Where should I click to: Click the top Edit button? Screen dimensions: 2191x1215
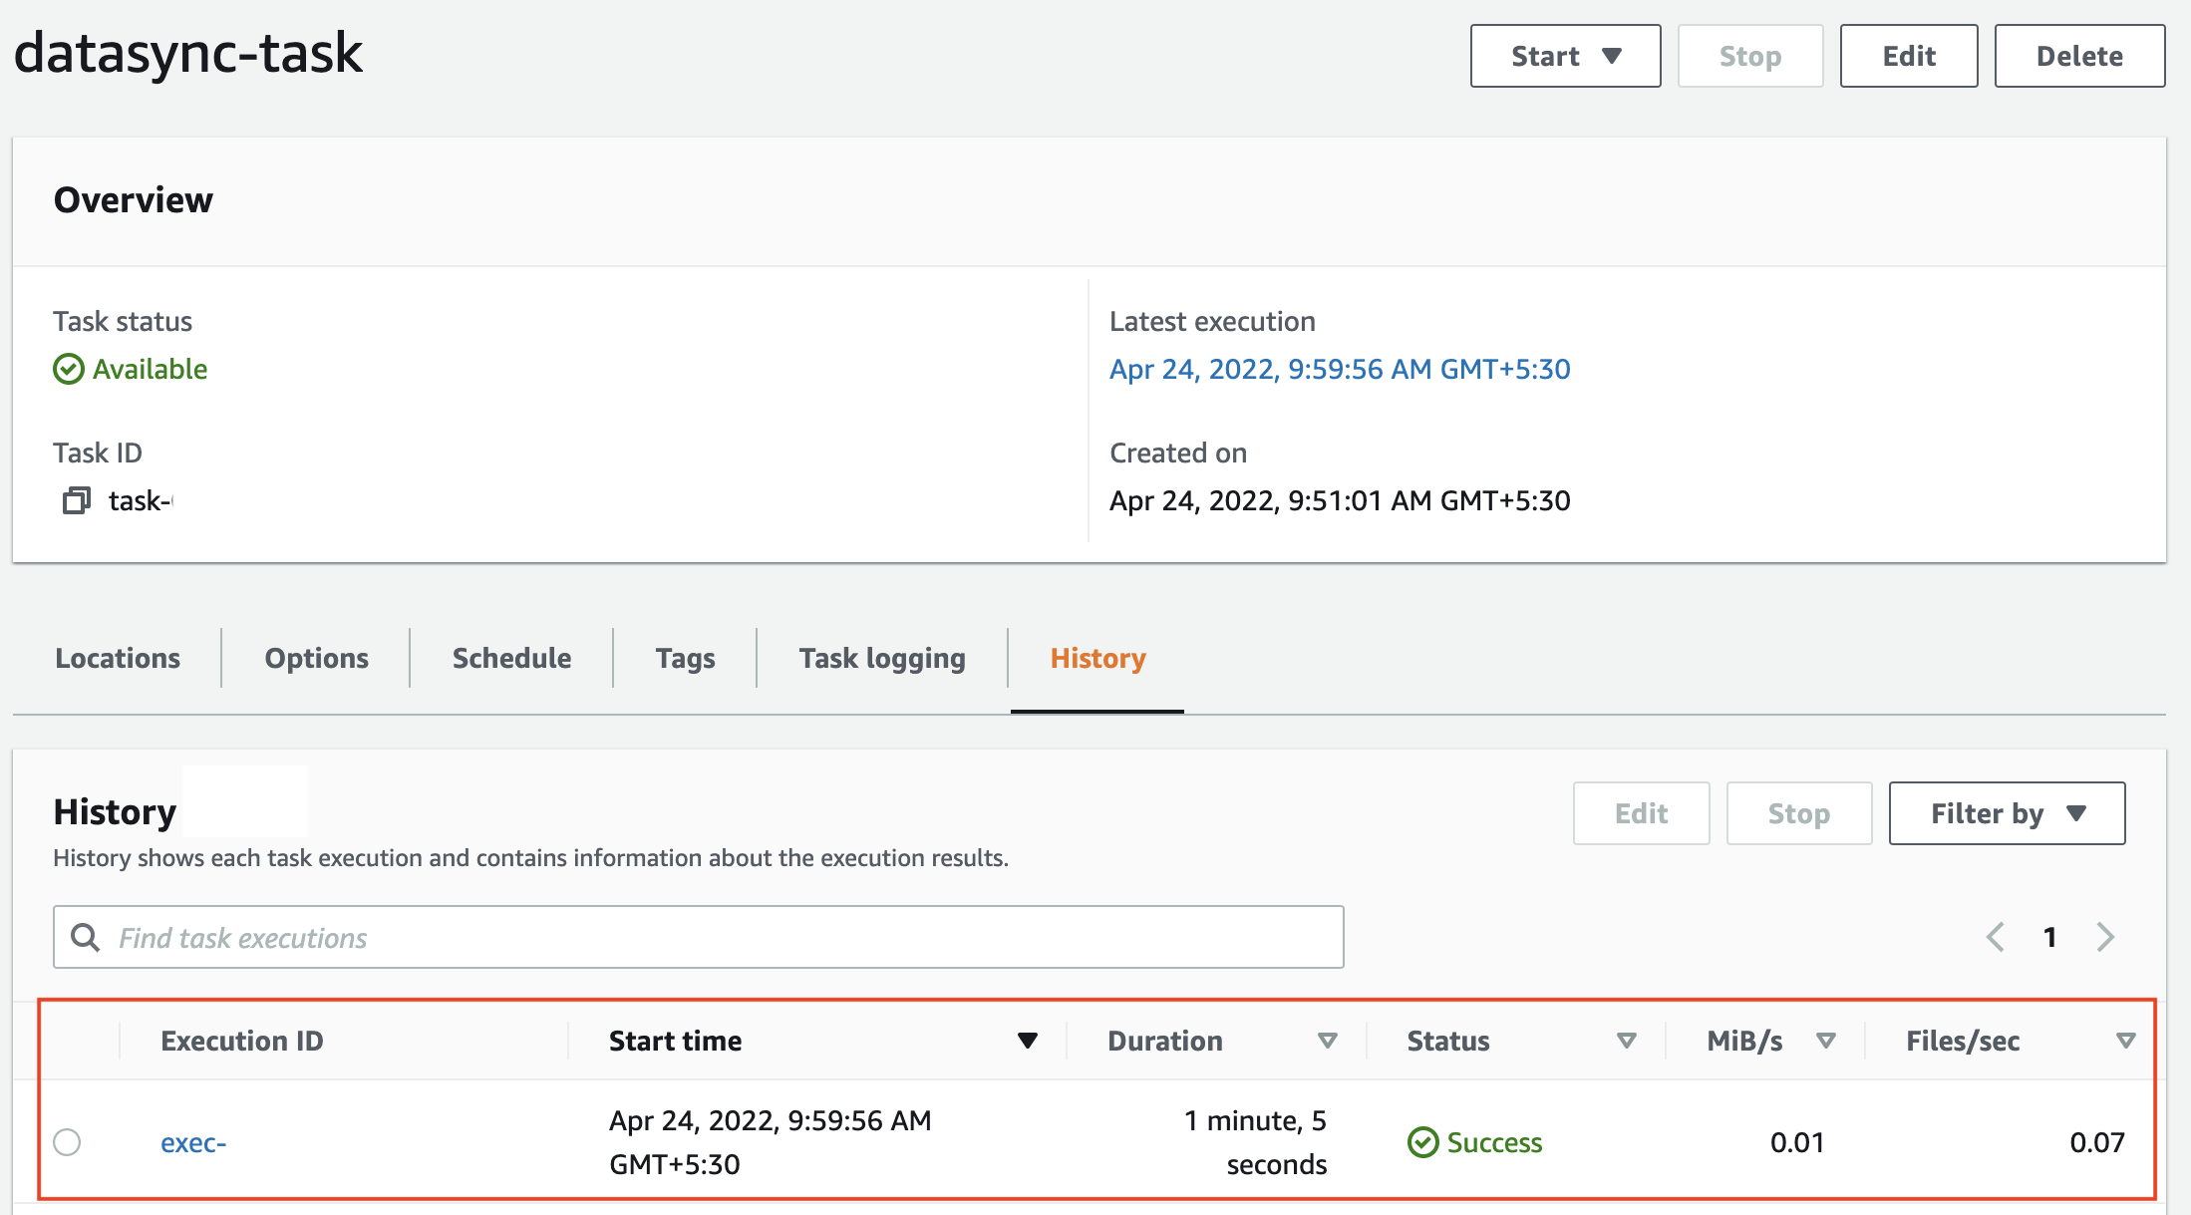tap(1909, 56)
